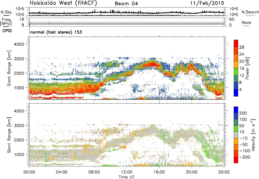Click the "-50" label on velocity color bar
259x179 pixels.
pos(243,144)
